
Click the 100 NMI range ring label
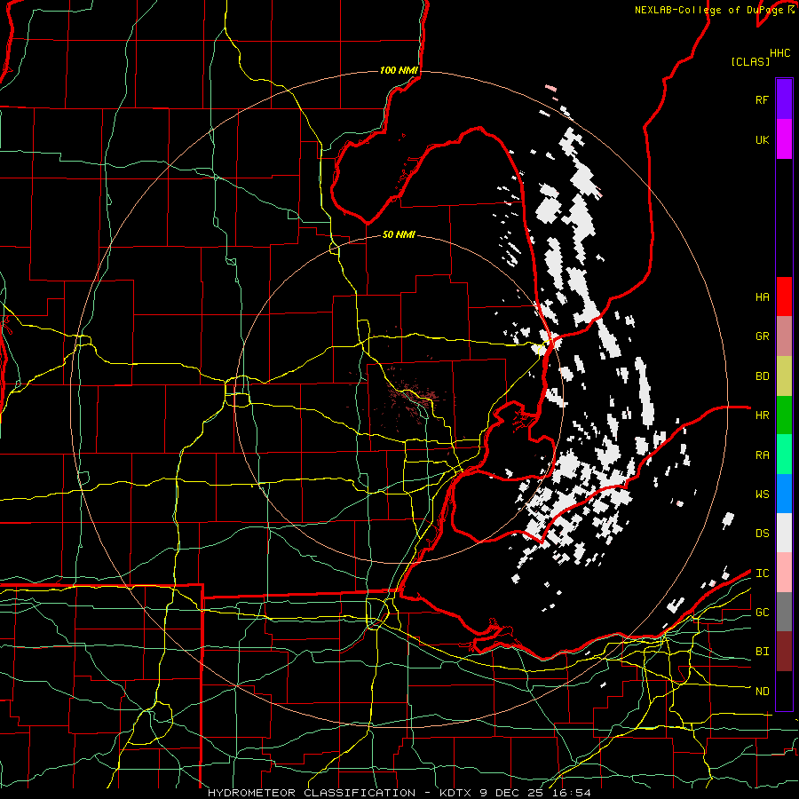coord(399,70)
